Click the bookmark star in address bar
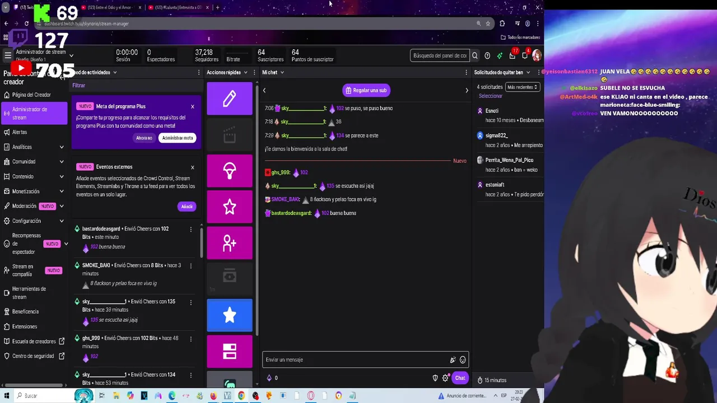This screenshot has height=403, width=717. point(488,24)
